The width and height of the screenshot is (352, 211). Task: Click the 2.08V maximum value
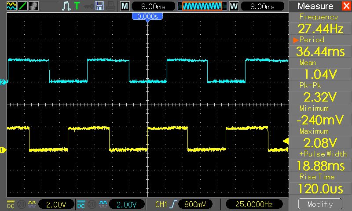[x=321, y=143]
